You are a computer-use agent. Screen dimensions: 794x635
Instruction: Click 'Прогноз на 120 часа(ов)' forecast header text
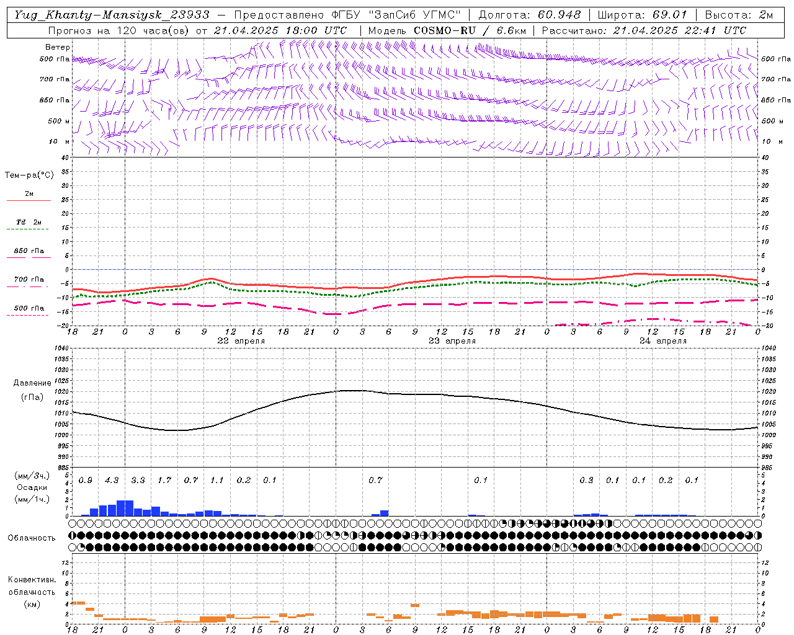[119, 30]
